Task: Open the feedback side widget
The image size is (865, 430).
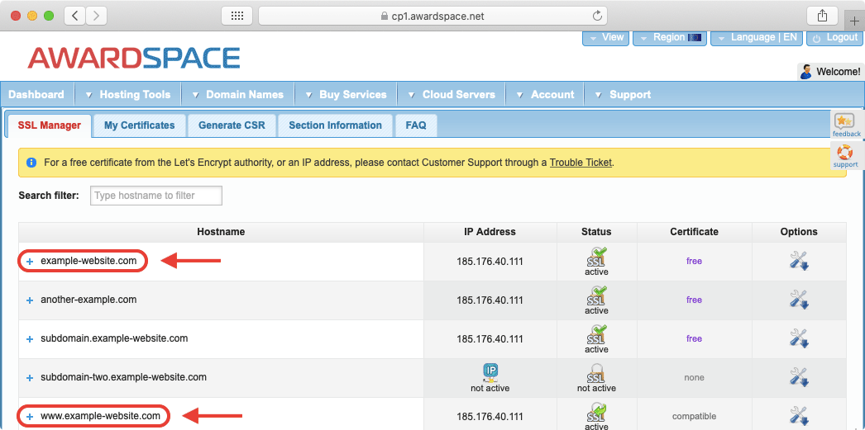Action: tap(846, 125)
